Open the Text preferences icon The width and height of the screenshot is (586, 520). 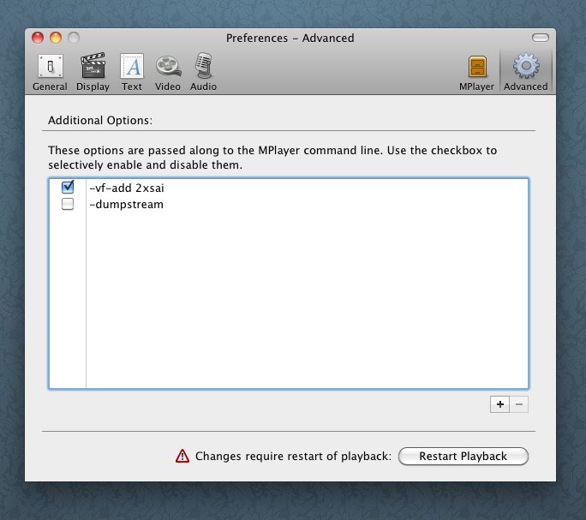tap(132, 69)
